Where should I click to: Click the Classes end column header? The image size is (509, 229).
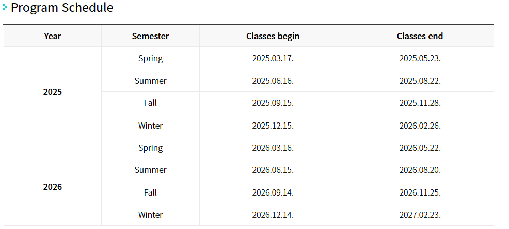pos(420,36)
